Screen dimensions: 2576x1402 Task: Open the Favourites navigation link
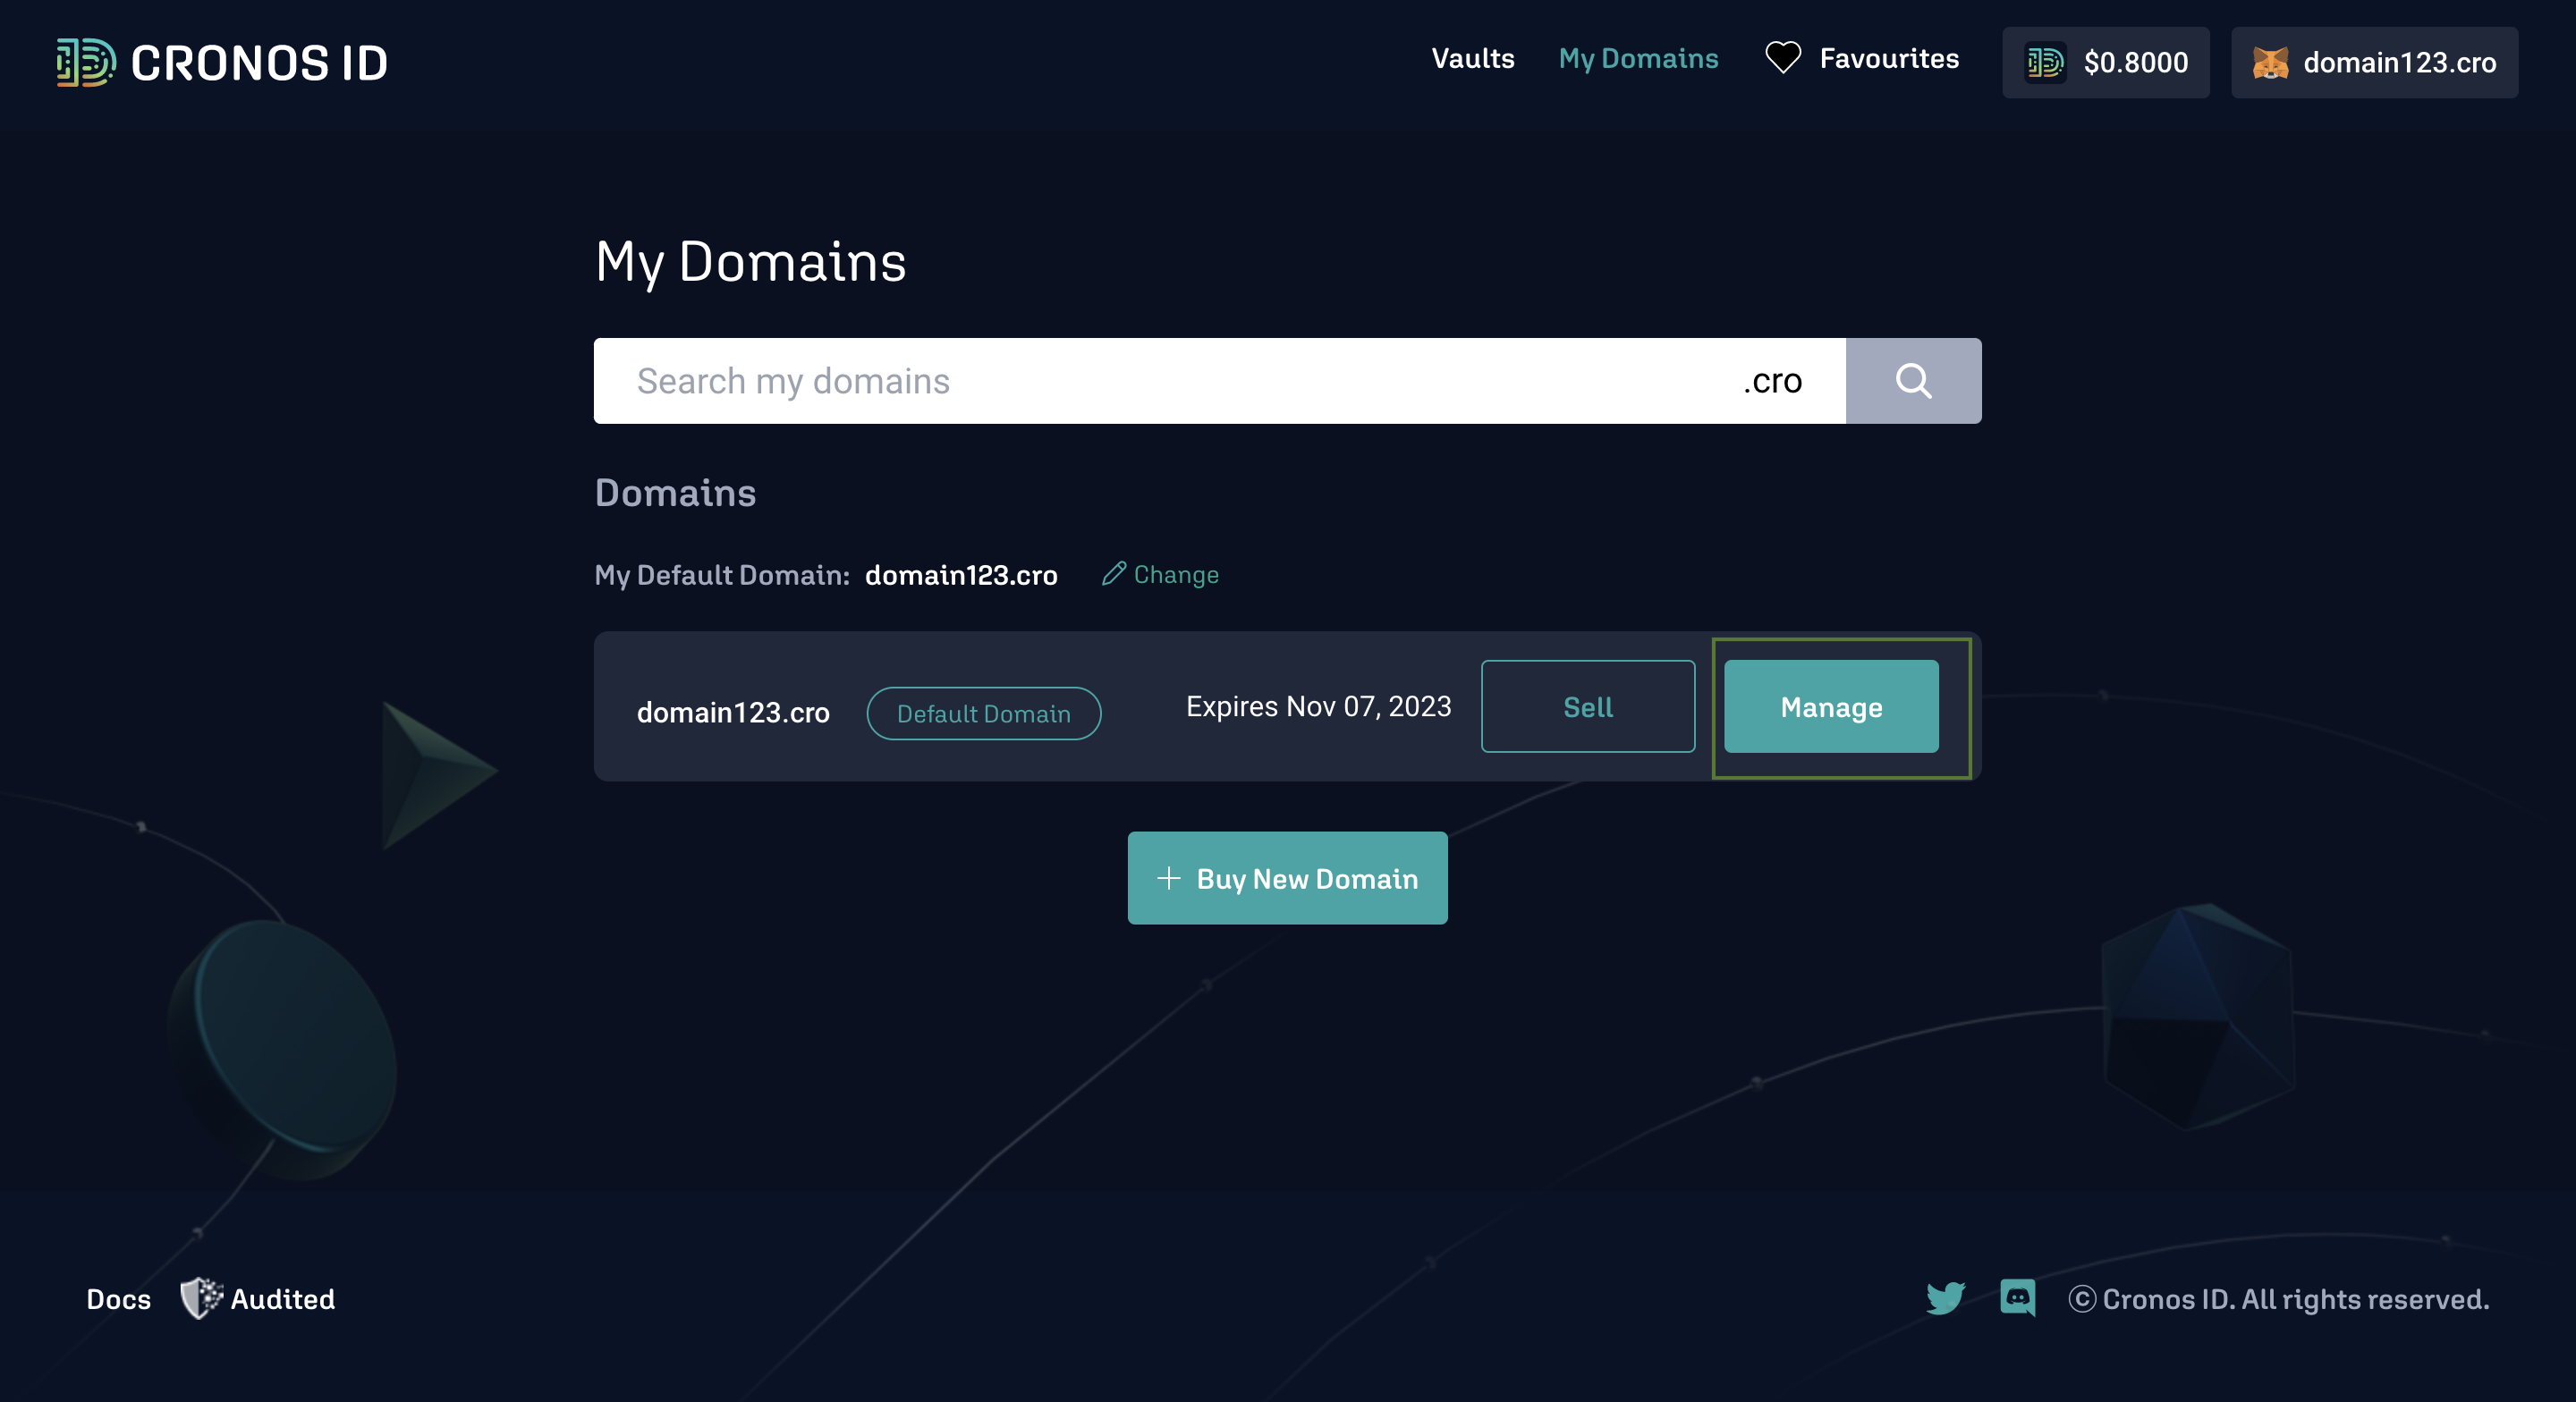point(1888,58)
